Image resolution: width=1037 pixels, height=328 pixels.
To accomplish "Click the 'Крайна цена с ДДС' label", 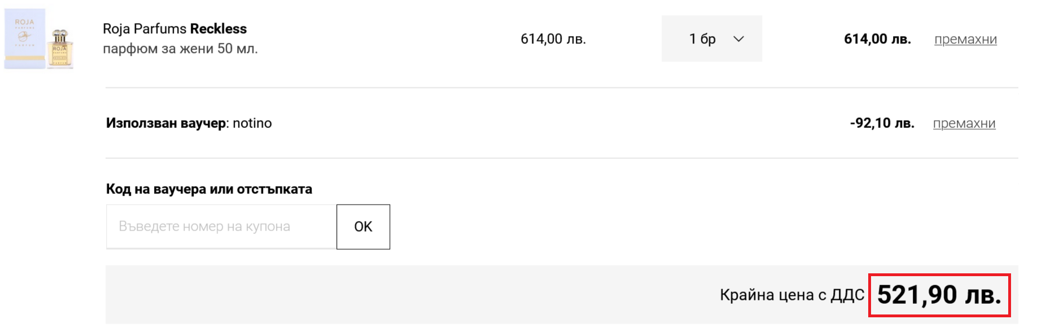I will click(791, 295).
